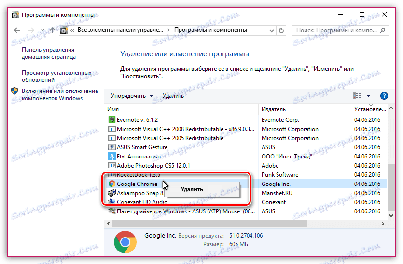Click the Punk Software publisher cell

point(280,175)
